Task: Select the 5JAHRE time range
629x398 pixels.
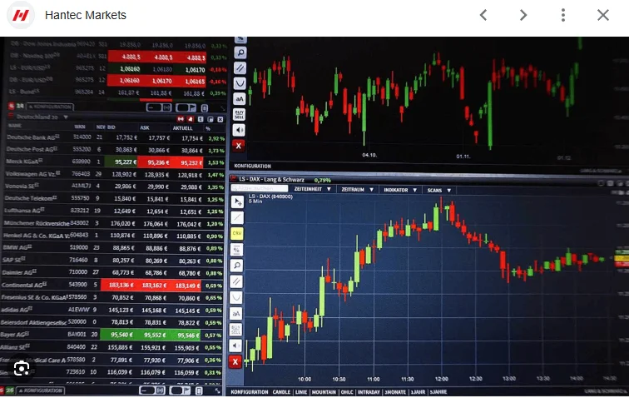Action: pos(438,392)
